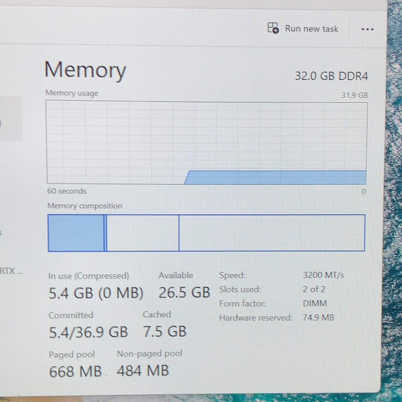Click the DIMM form factor value
Screen dimensions: 402x402
(x=315, y=304)
